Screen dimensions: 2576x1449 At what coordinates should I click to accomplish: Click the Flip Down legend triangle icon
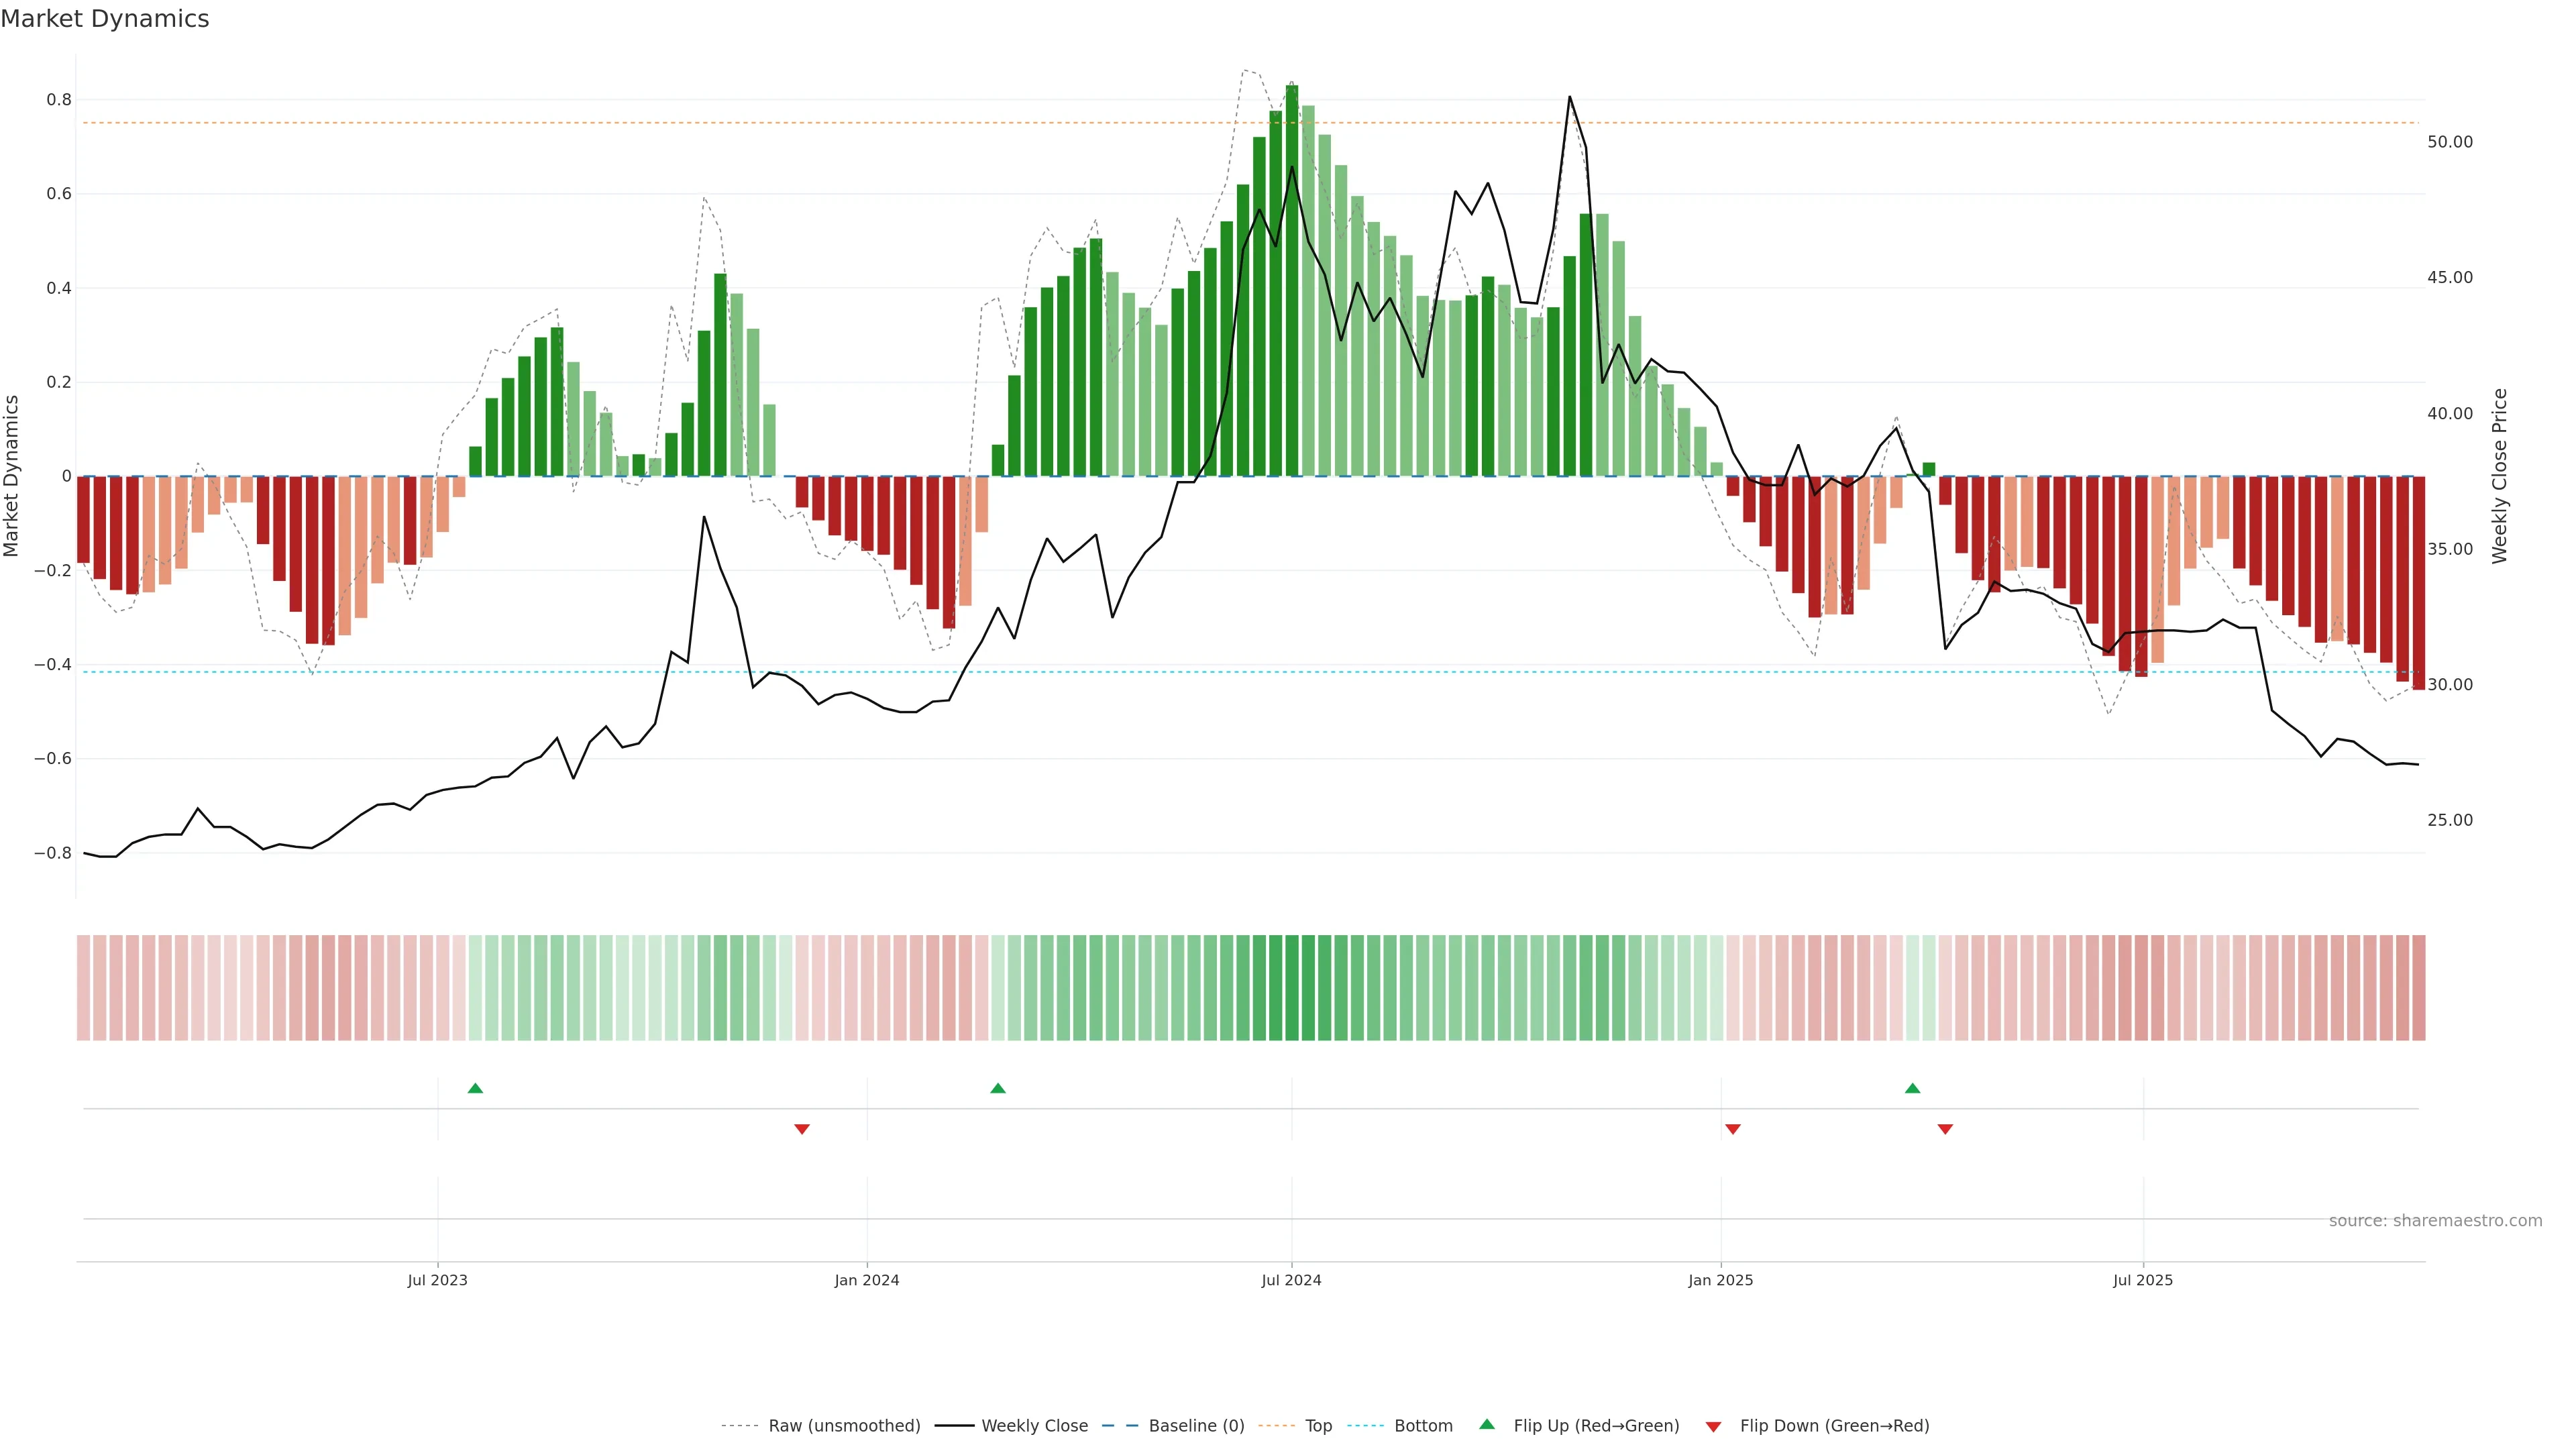coord(1713,1427)
